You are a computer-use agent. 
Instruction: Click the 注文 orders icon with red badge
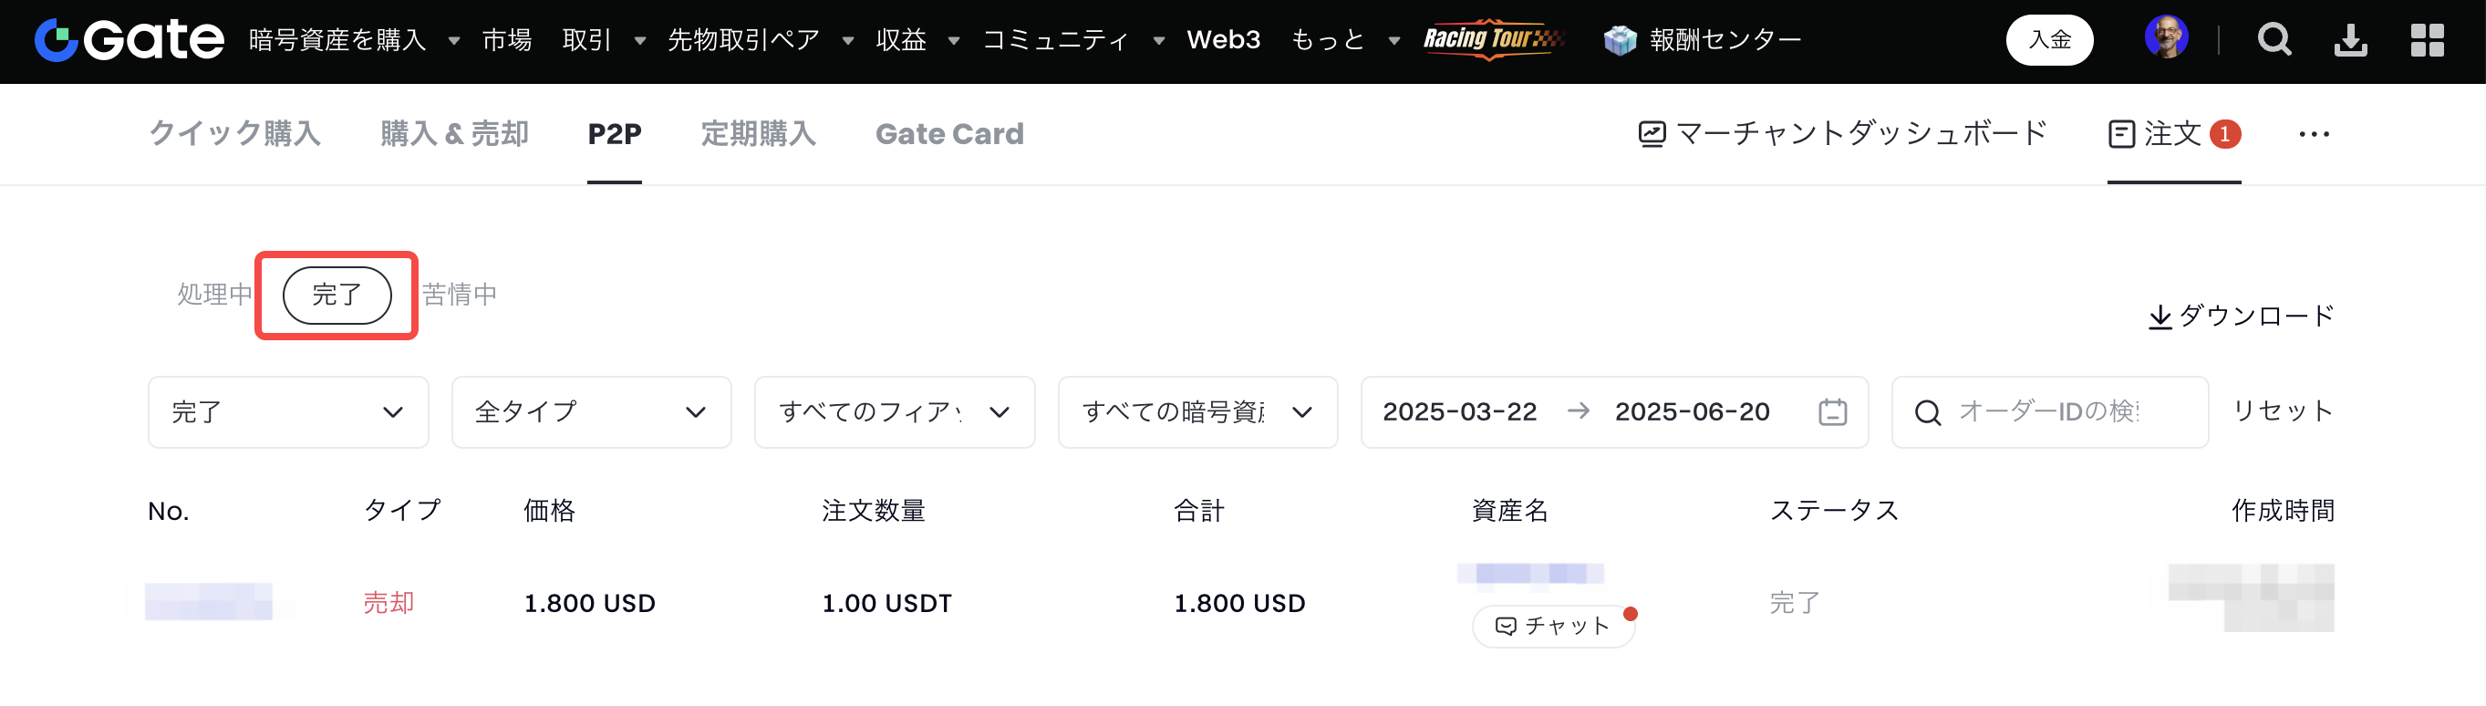pos(2121,133)
